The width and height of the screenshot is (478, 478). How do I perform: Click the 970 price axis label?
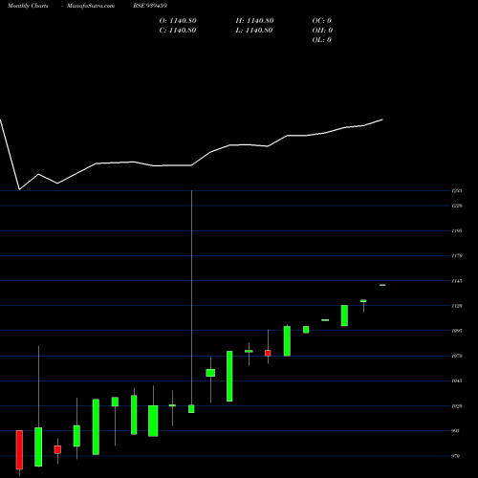coord(456,456)
